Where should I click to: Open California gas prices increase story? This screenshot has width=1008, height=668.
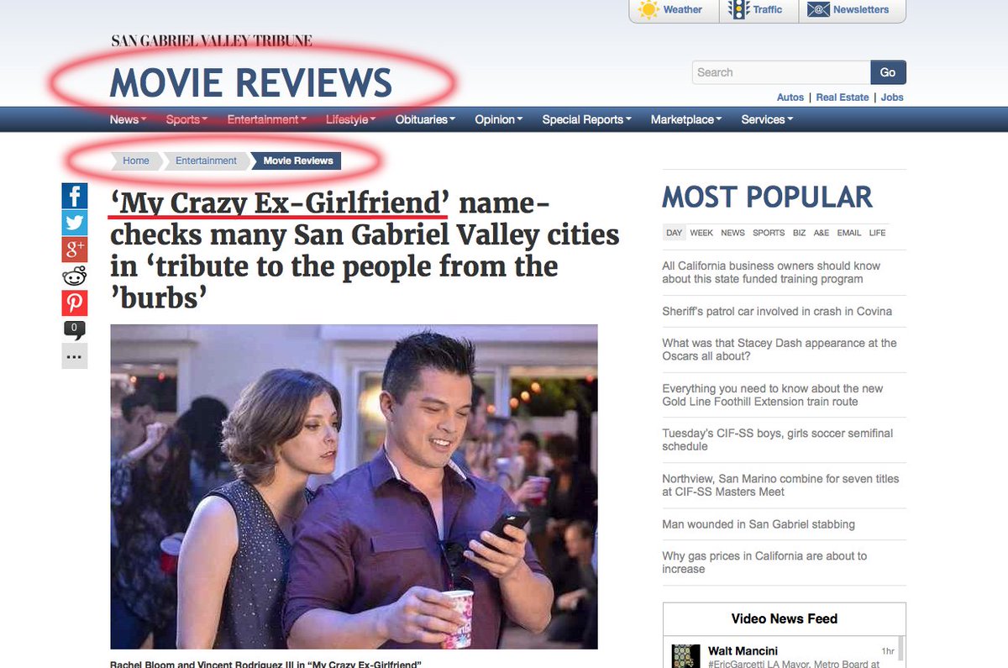[764, 562]
